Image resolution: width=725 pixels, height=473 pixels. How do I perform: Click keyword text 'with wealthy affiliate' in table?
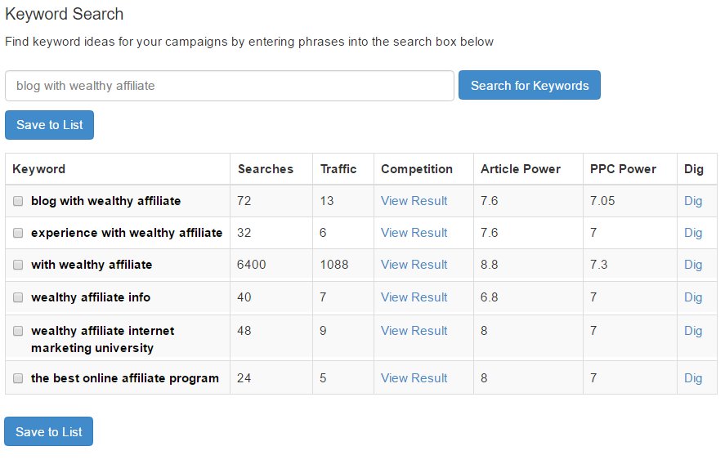[x=92, y=265]
